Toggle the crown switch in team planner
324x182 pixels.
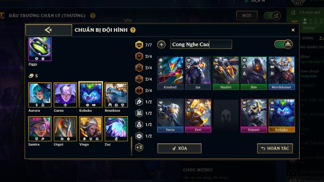pyautogui.click(x=283, y=44)
